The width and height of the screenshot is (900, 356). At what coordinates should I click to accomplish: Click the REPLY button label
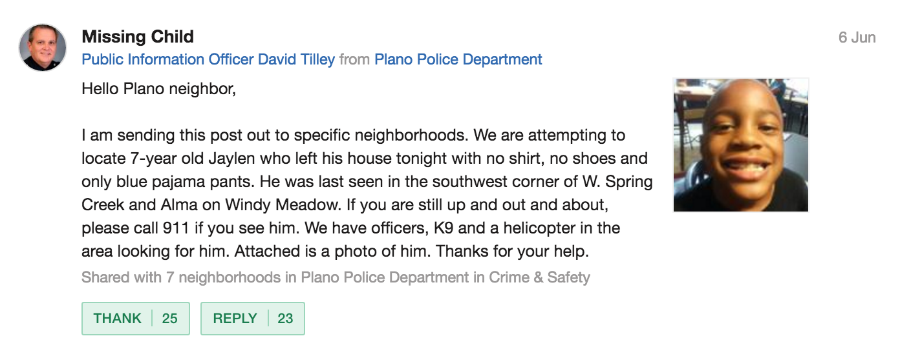(235, 319)
